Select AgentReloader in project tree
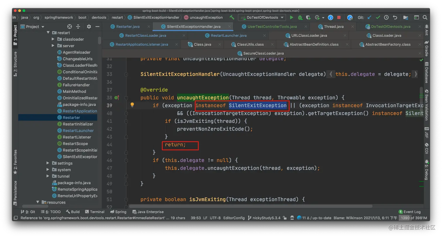The height and width of the screenshot is (237, 442). [x=77, y=52]
